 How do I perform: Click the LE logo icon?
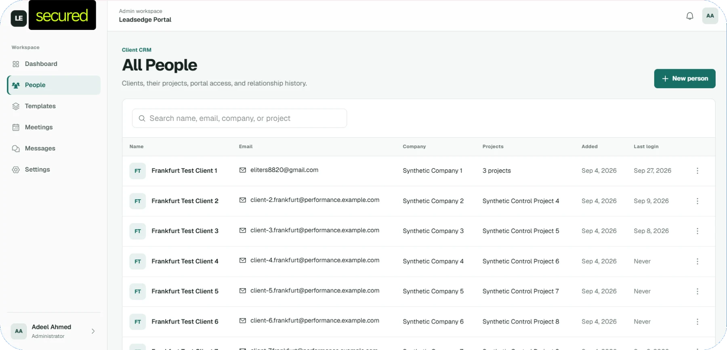coord(19,18)
